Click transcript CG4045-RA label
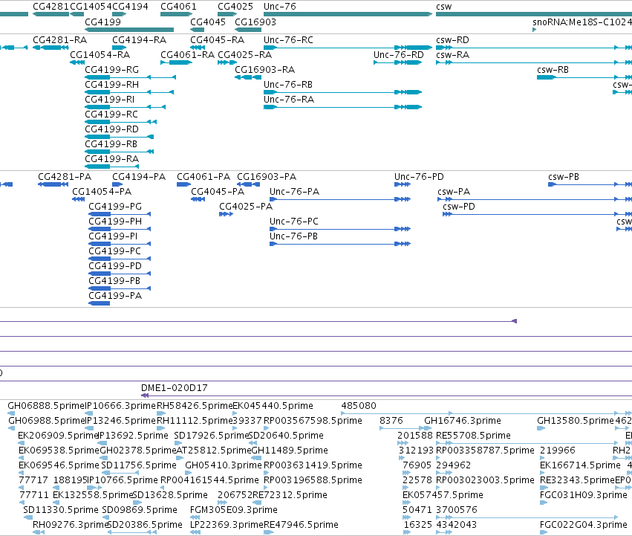The width and height of the screenshot is (632, 536). coord(218,40)
